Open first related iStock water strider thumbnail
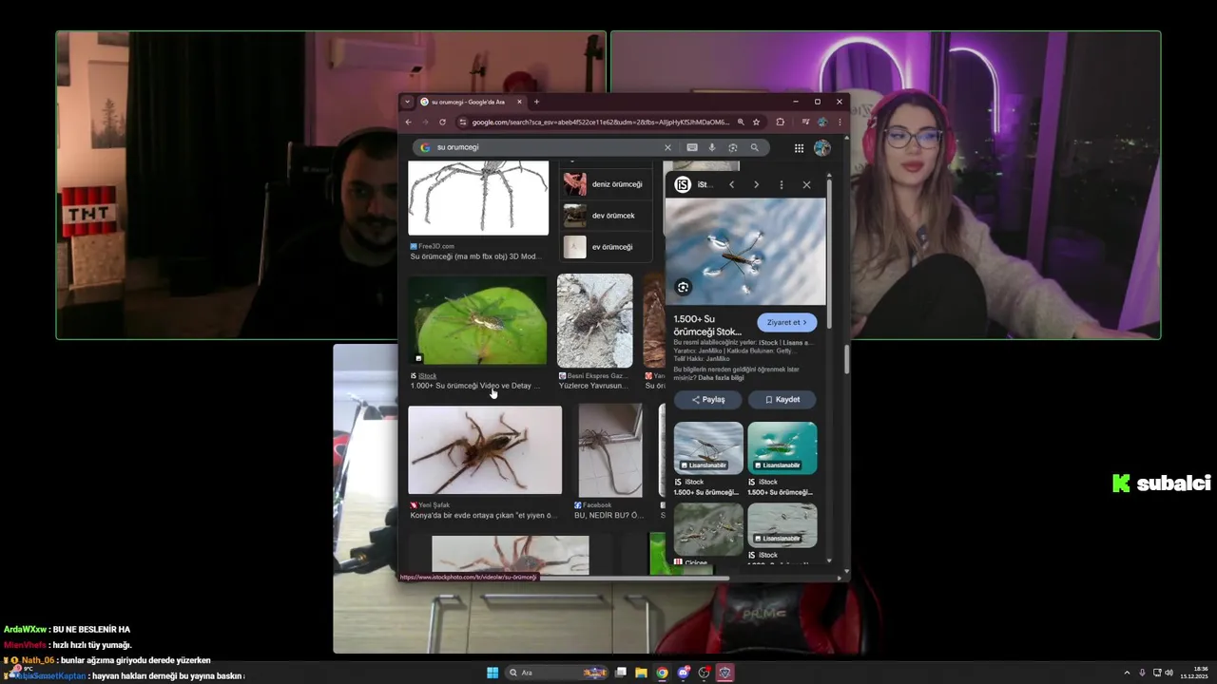This screenshot has width=1217, height=684. click(x=708, y=448)
